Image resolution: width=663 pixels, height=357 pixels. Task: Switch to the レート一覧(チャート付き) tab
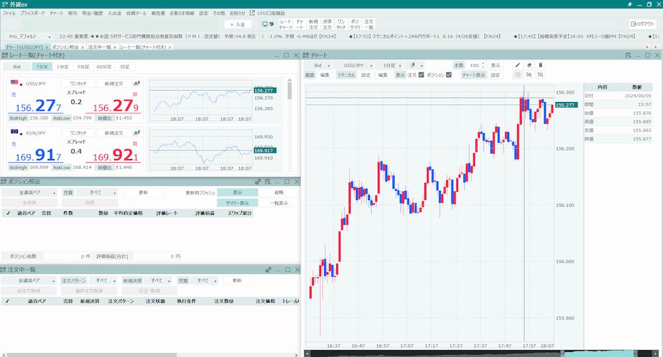click(x=145, y=47)
